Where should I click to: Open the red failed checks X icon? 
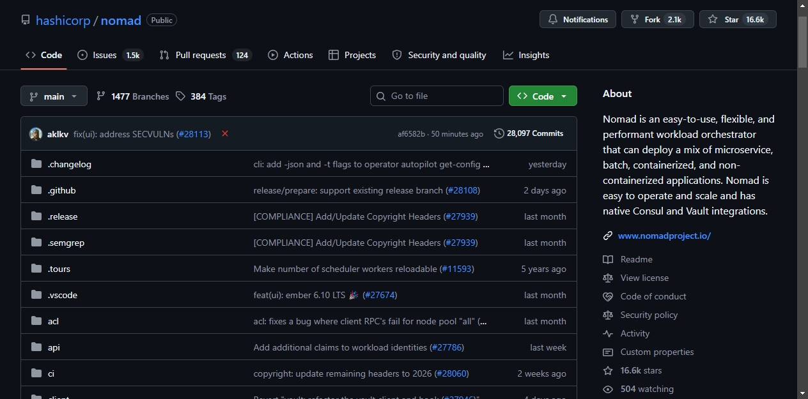(x=225, y=133)
